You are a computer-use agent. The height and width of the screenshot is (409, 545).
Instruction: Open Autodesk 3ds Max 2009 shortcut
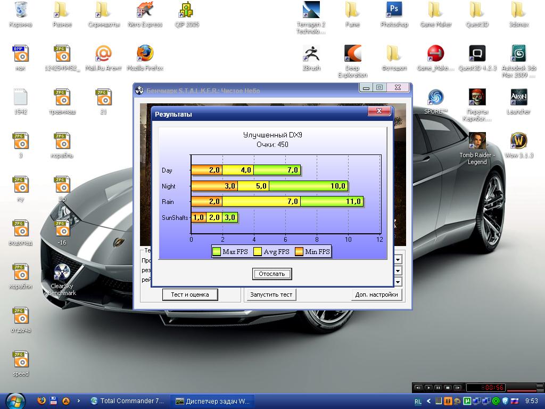click(x=518, y=54)
